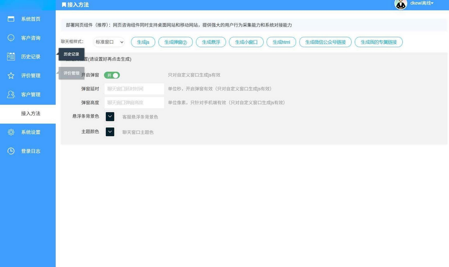Click the 生成js button
Image resolution: width=449 pixels, height=267 pixels.
[143, 42]
